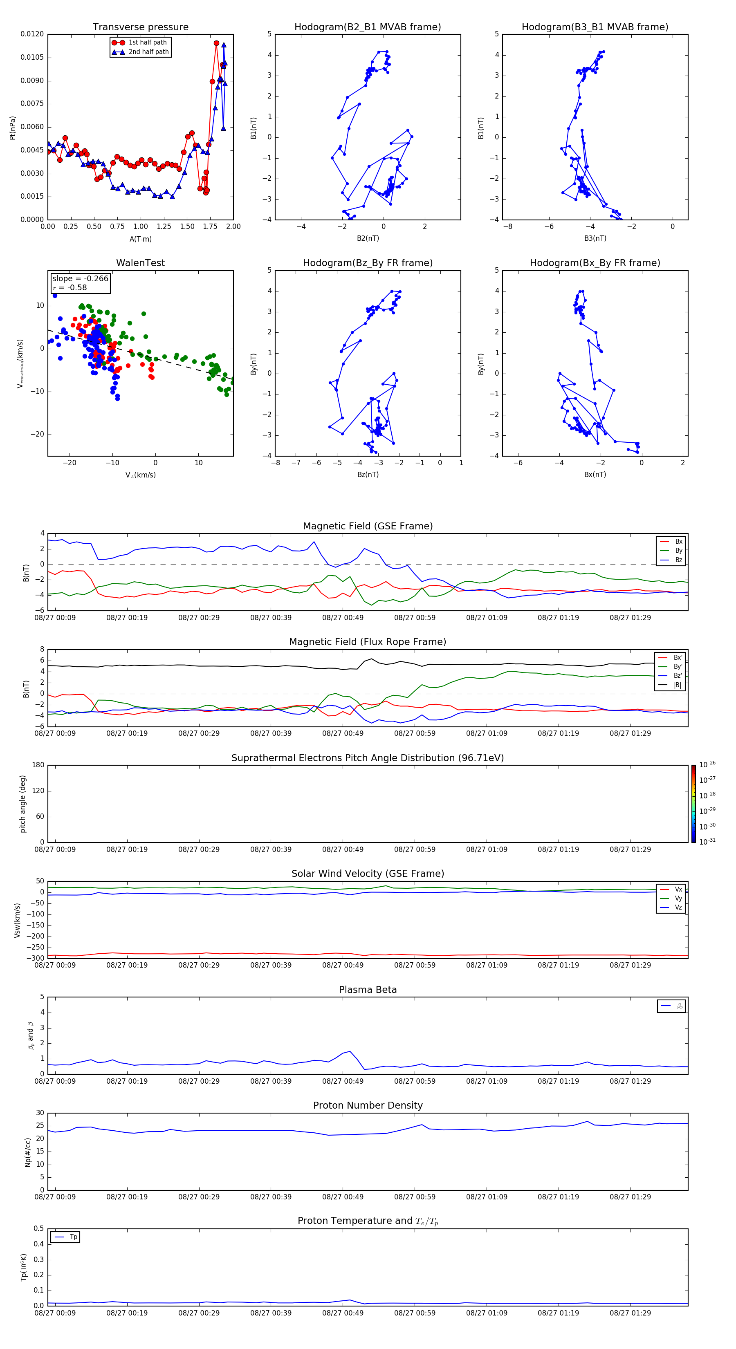
Task: Click 'Np(#/cc)' axis label
Action: 28,1152
